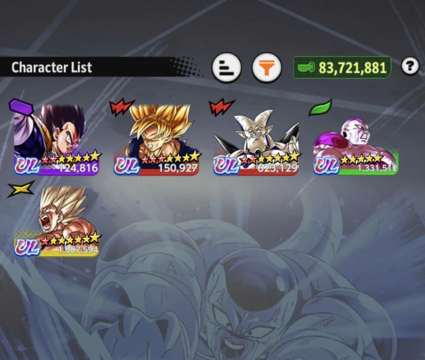Tap the green Zeni currency icon
425x360 pixels.
click(x=306, y=68)
